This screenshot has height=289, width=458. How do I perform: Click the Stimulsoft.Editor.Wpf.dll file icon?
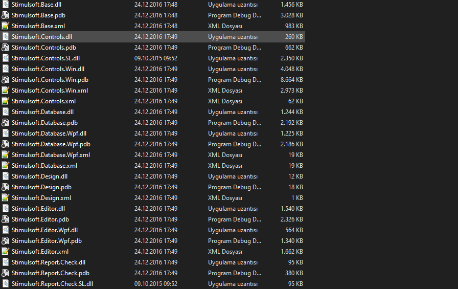pos(6,230)
